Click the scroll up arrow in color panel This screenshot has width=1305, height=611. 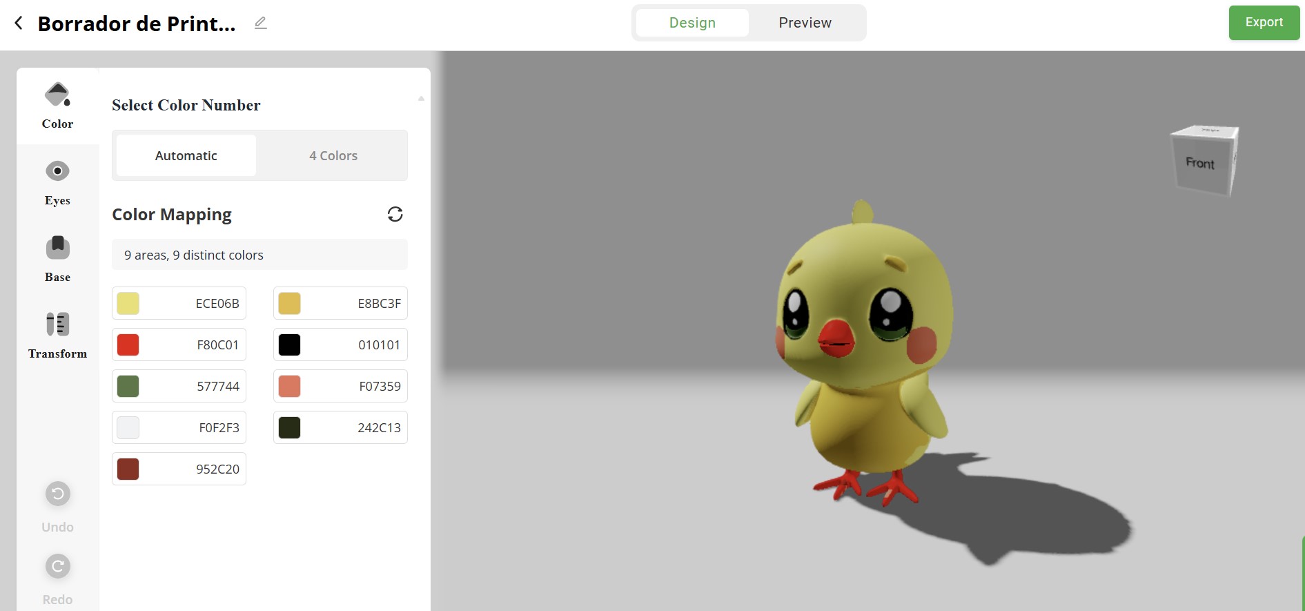pyautogui.click(x=421, y=98)
